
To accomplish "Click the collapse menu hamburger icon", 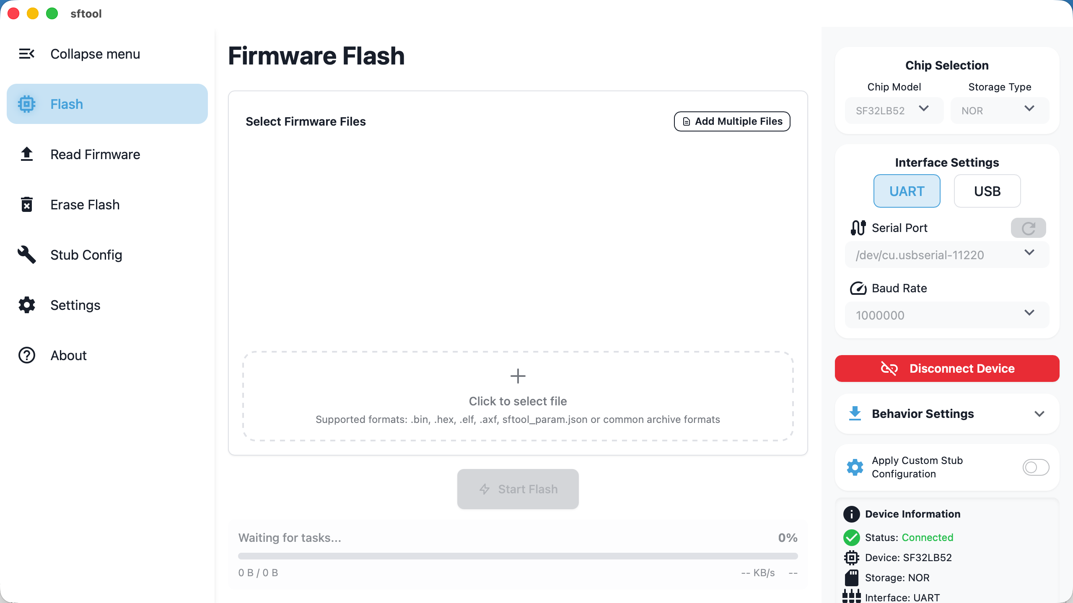I will pyautogui.click(x=26, y=54).
